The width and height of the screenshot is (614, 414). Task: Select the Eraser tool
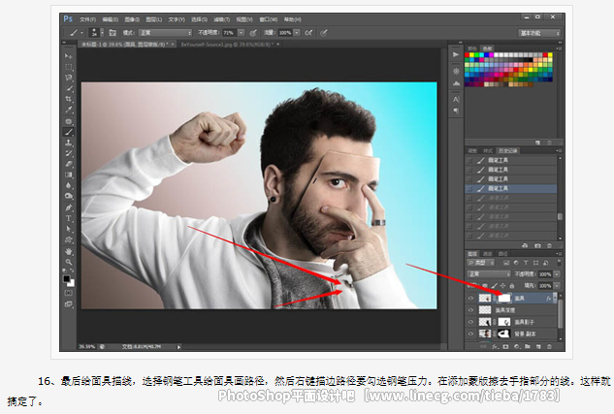point(69,164)
